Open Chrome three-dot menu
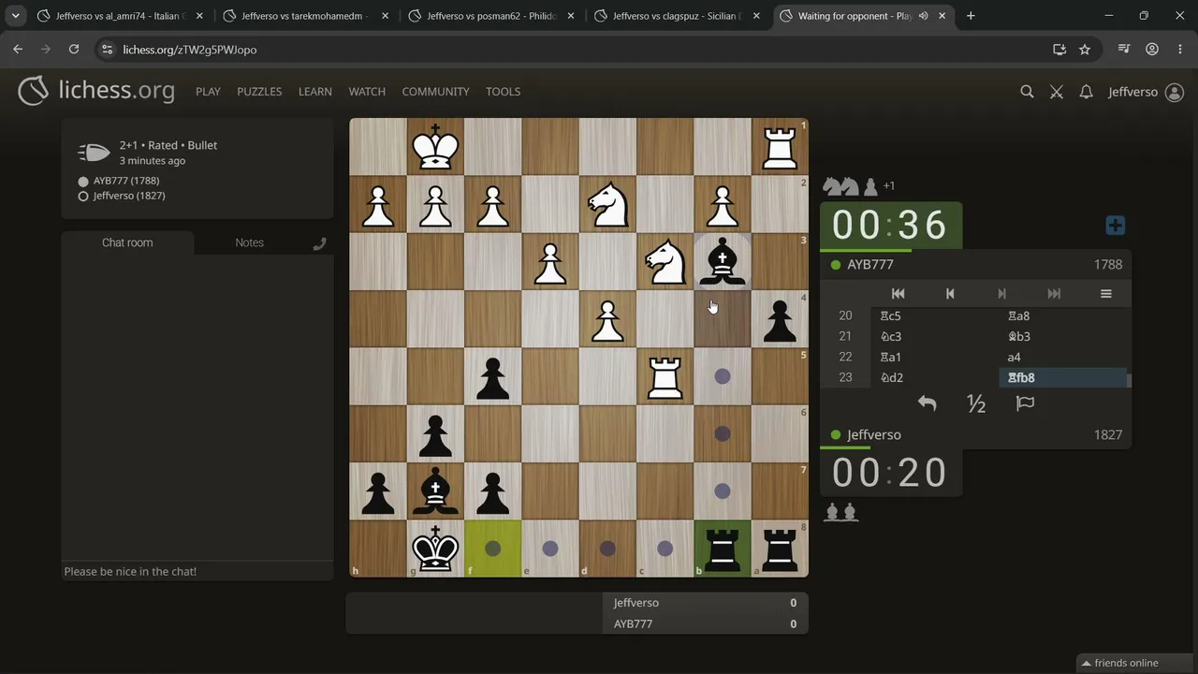This screenshot has height=674, width=1198. [x=1178, y=50]
